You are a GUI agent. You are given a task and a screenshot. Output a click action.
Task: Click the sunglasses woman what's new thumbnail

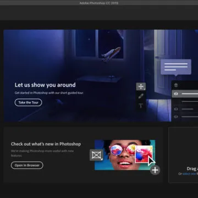coord(125,155)
